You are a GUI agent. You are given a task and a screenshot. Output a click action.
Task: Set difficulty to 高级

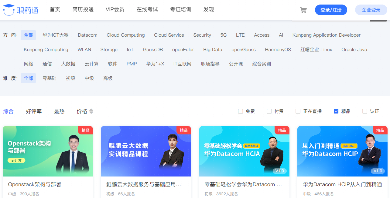[x=108, y=78]
